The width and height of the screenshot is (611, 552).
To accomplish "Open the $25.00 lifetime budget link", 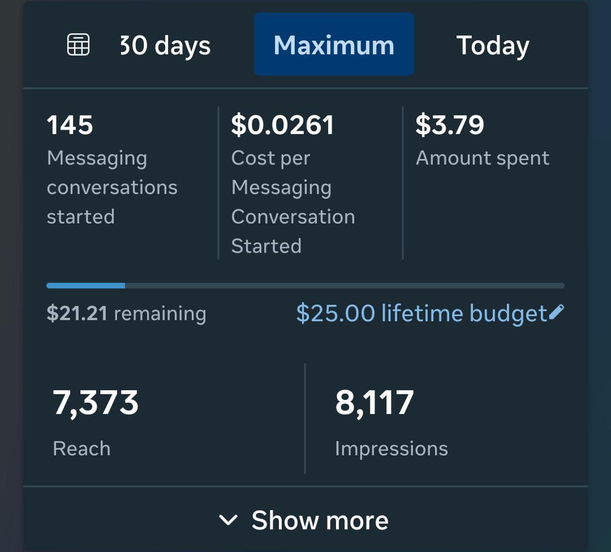I will [421, 313].
